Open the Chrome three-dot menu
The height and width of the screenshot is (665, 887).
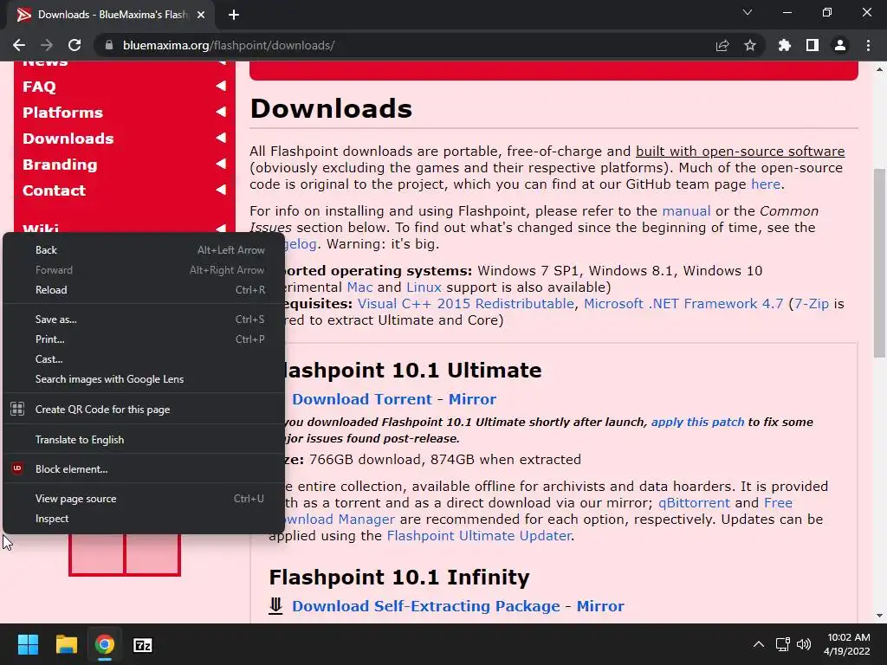(868, 45)
